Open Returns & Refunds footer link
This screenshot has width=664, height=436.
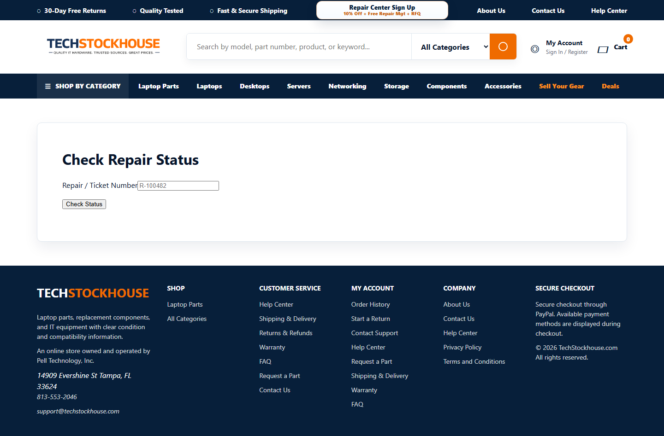(x=286, y=333)
